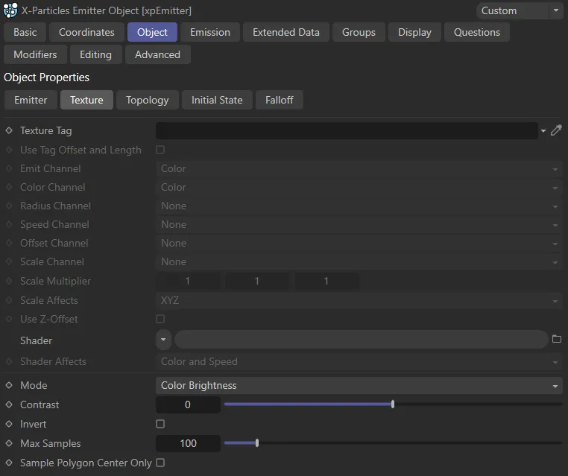Image resolution: width=568 pixels, height=476 pixels.
Task: Open the Editing tab
Action: [x=95, y=54]
